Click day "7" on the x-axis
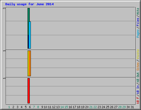The image size is (141, 110). point(34,107)
